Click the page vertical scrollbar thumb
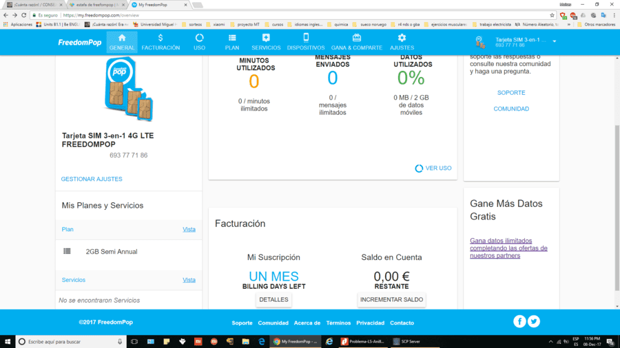The image size is (620, 348). [x=617, y=208]
